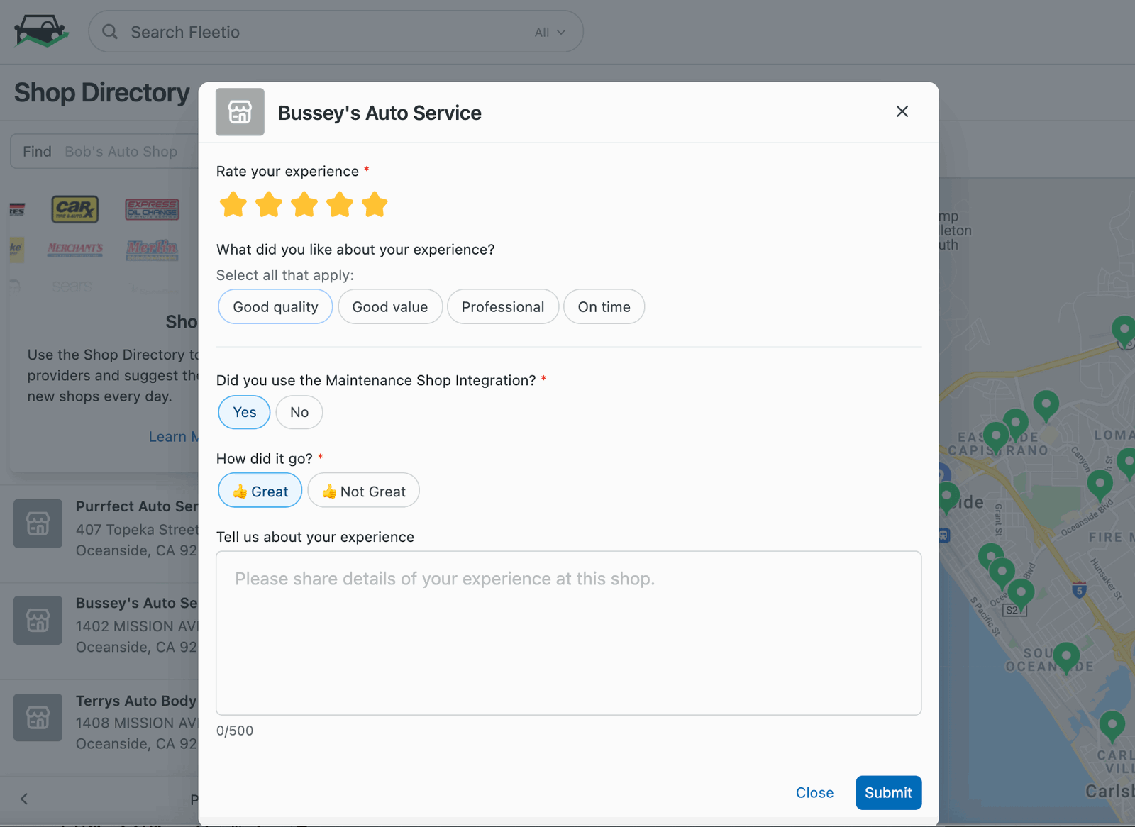Toggle the Good value tag
Viewport: 1135px width, 827px height.
point(390,307)
